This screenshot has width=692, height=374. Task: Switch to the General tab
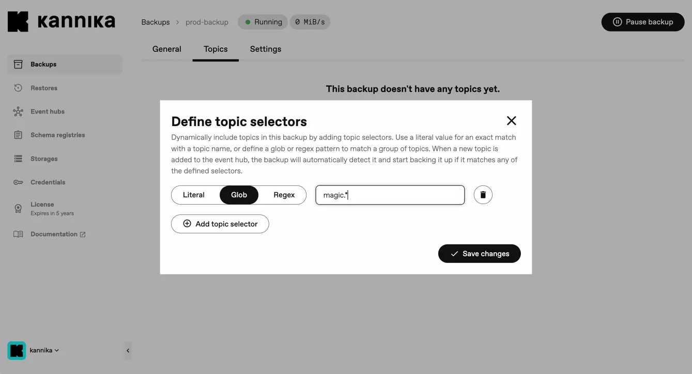click(166, 49)
